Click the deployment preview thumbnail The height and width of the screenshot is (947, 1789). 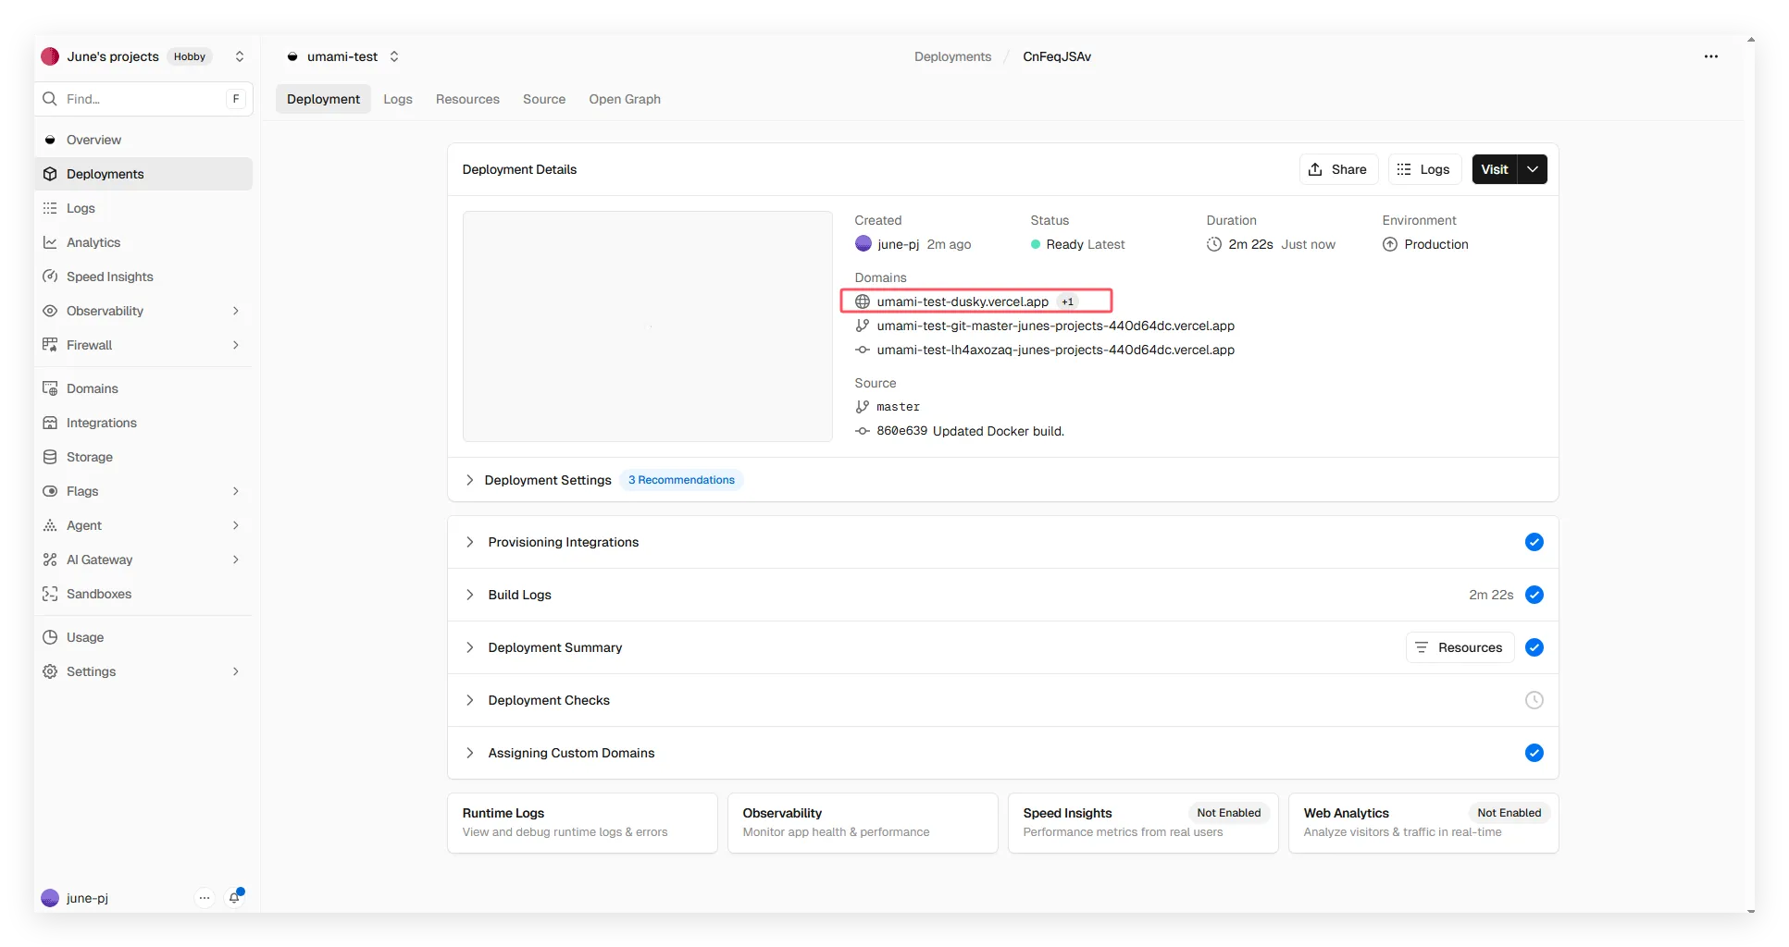coord(647,326)
